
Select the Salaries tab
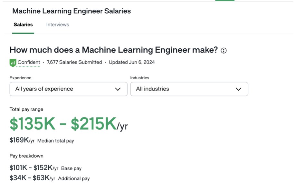click(23, 25)
